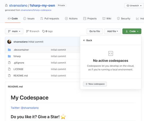Image resolution: width=144 pixels, height=121 pixels.
Task: Open the LICENSE file
Action: [18, 69]
